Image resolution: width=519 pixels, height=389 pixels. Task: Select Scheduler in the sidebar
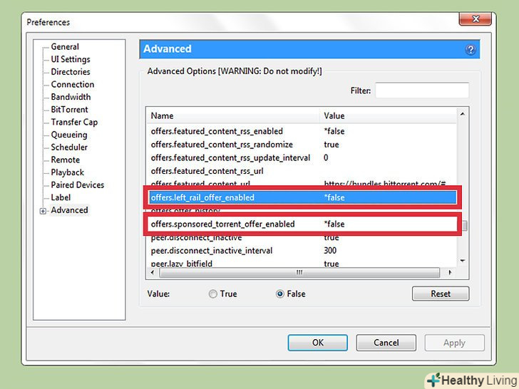click(x=69, y=147)
